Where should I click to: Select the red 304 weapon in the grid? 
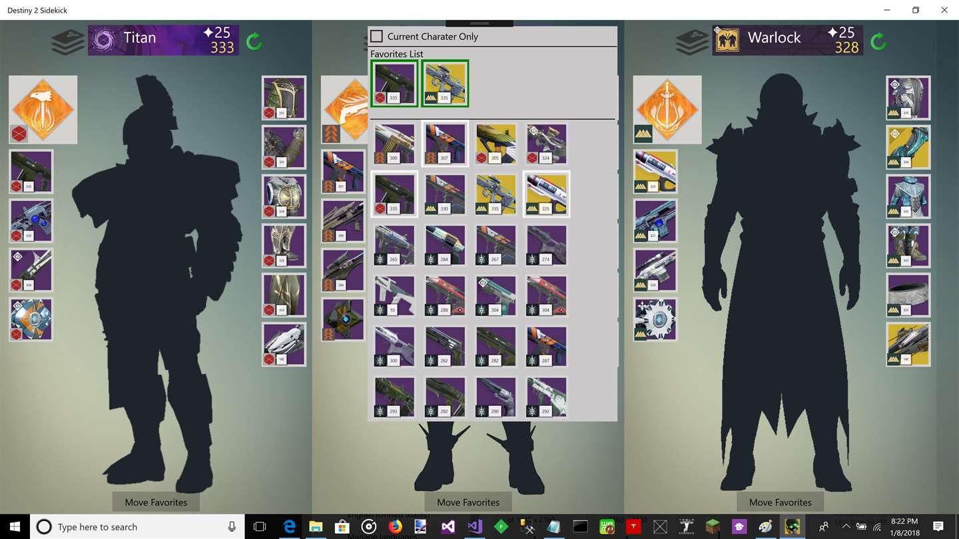click(x=546, y=295)
